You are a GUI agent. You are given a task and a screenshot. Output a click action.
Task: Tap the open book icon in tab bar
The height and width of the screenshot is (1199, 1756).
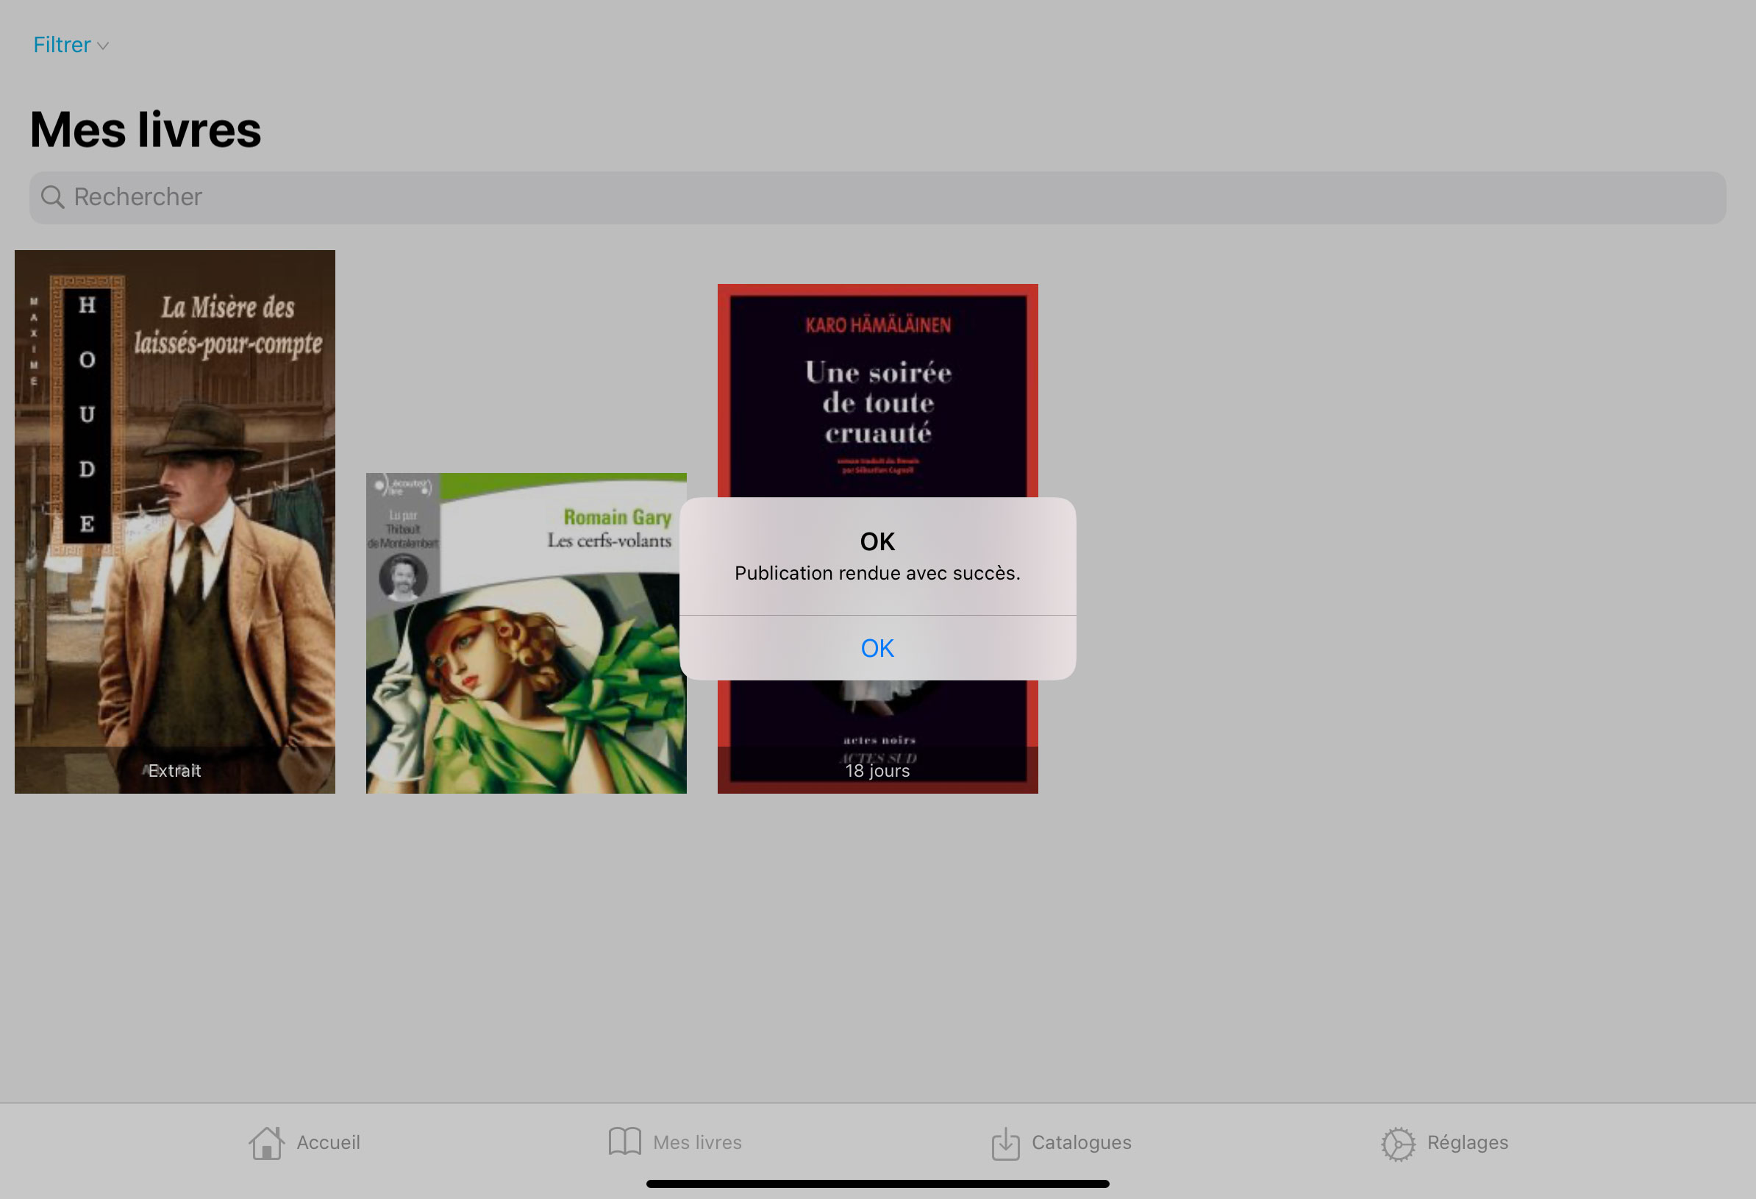pos(624,1142)
